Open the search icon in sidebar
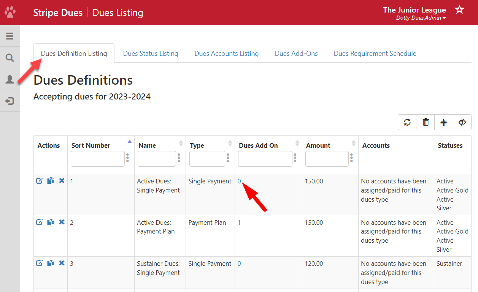Viewport: 478px width, 292px height. pos(10,58)
